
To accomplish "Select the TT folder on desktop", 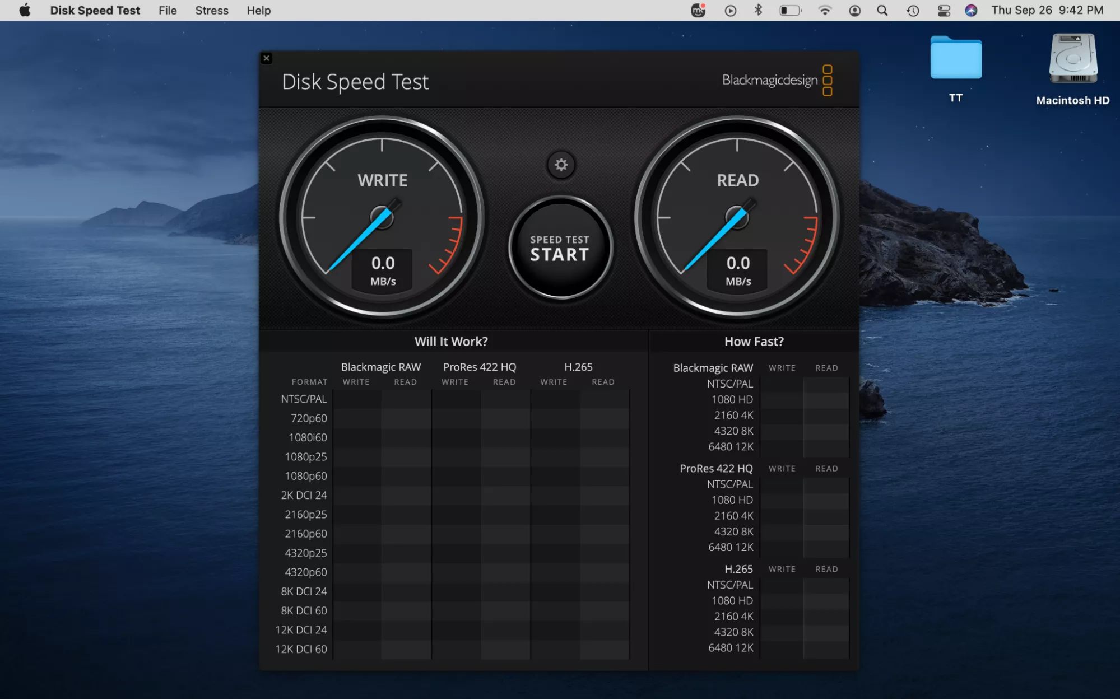I will click(x=956, y=59).
